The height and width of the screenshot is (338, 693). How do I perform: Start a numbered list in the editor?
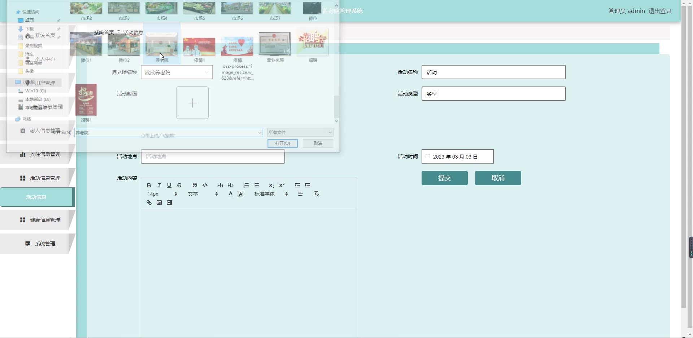tap(246, 185)
